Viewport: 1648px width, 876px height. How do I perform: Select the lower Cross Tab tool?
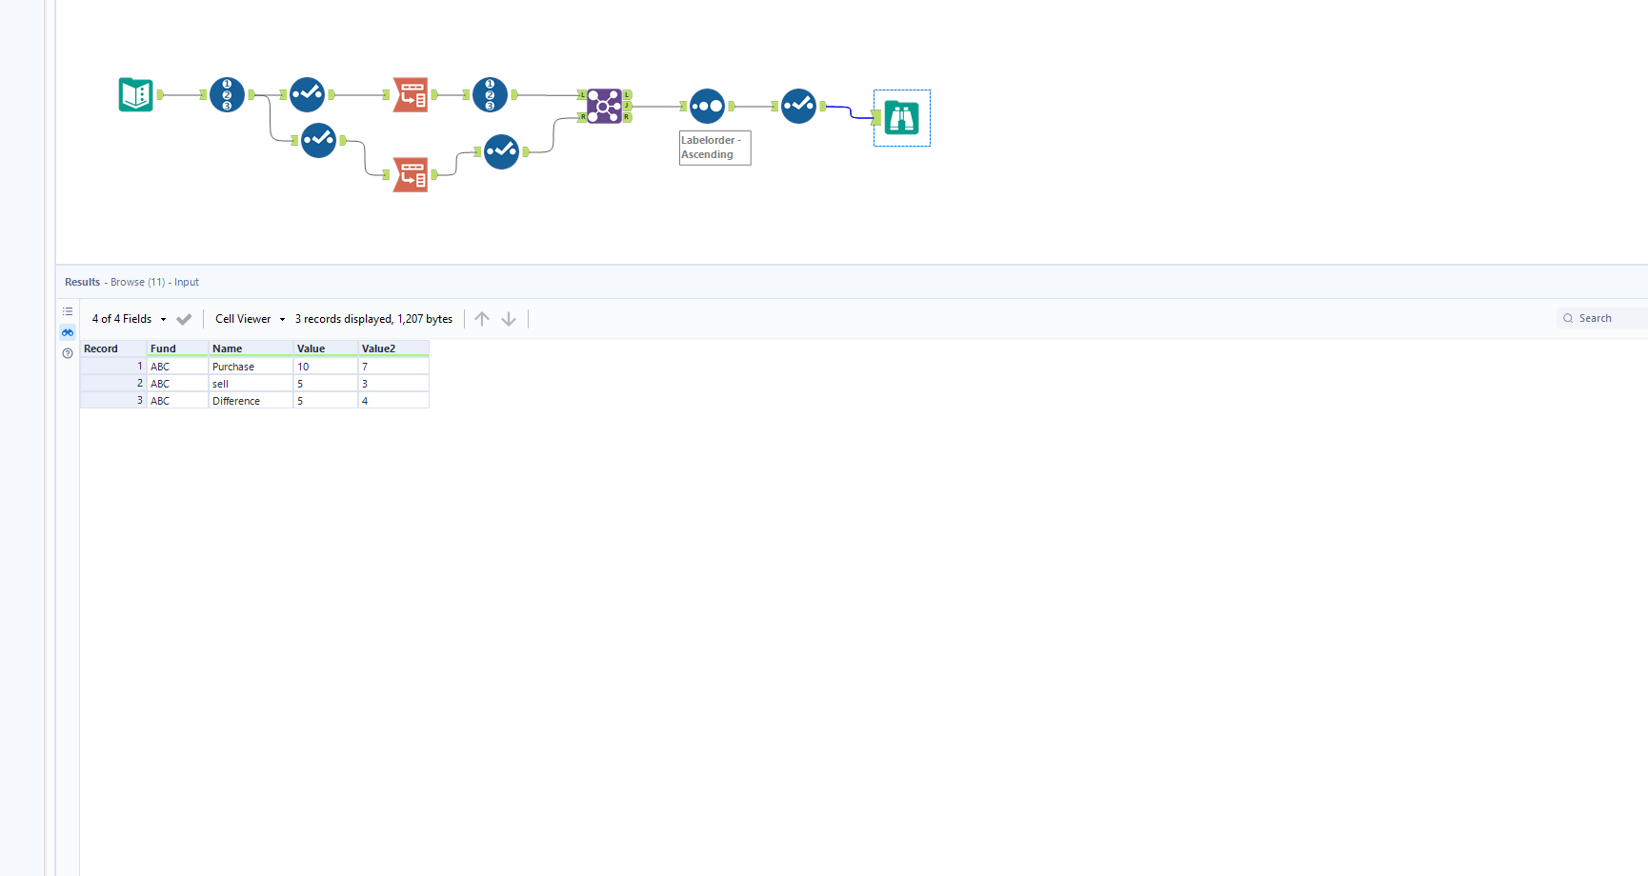pos(411,174)
